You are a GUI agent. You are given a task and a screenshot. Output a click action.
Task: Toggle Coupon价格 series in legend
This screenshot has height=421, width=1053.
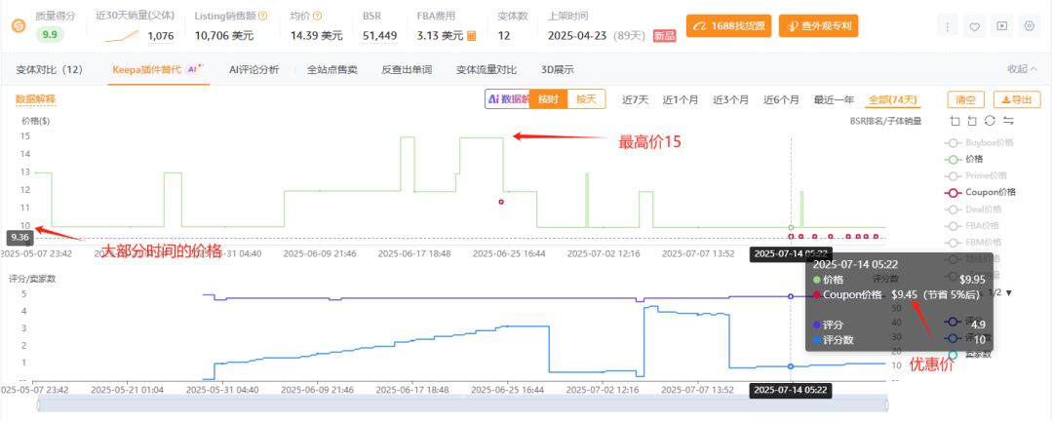coord(980,192)
